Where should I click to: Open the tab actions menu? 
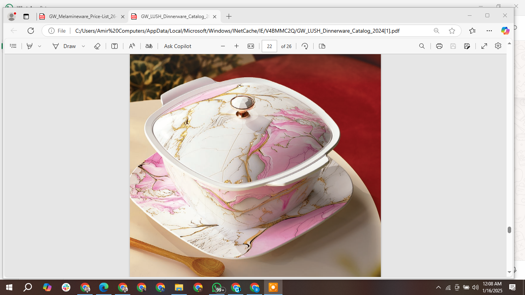point(26,17)
